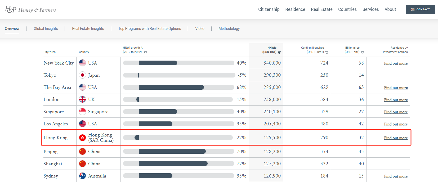Click the Hong Kong flag icon

[82, 138]
